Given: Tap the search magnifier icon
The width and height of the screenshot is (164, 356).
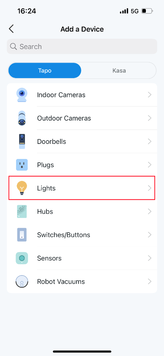Looking at the screenshot, I should [x=14, y=47].
